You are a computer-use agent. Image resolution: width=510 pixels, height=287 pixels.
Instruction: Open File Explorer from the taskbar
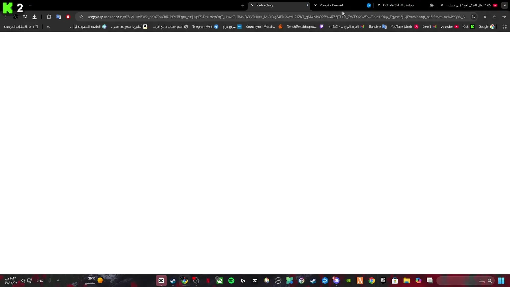406,281
